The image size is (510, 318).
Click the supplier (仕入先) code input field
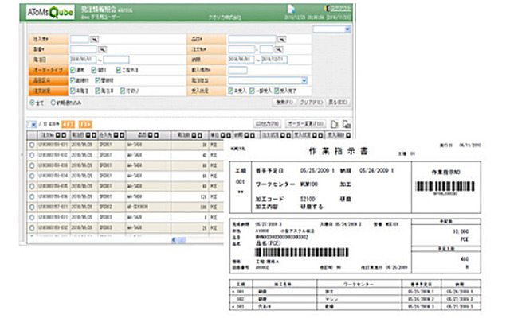coord(80,39)
